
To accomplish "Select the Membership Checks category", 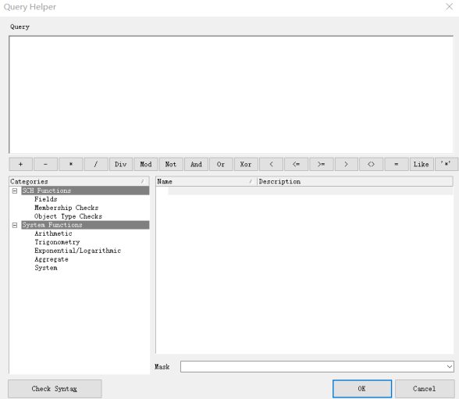I will coord(66,208).
